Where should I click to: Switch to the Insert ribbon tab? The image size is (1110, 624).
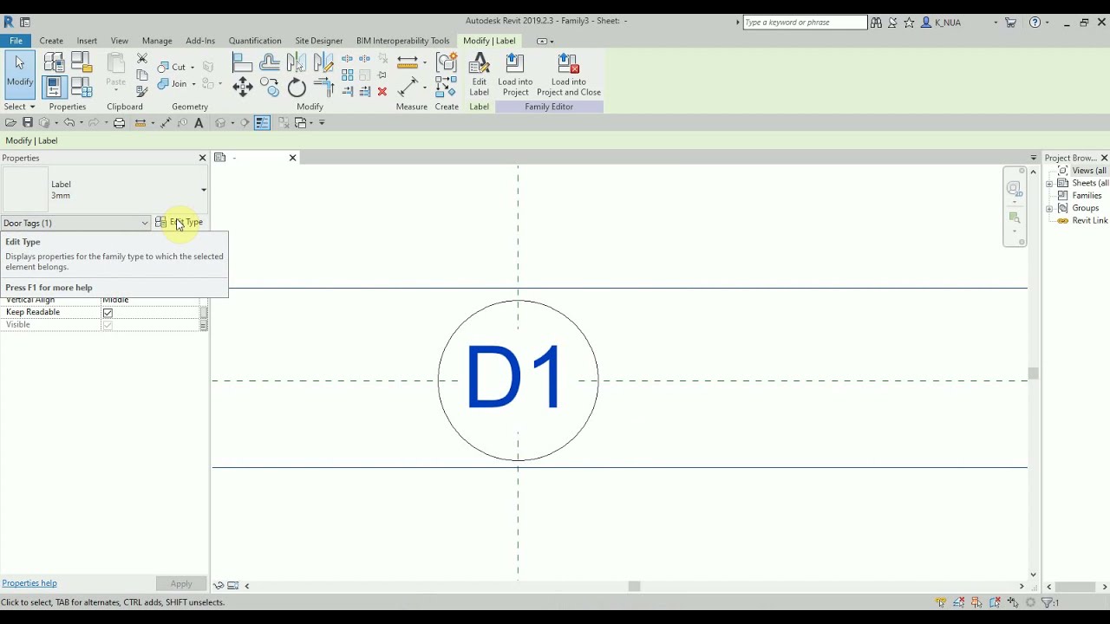[87, 41]
